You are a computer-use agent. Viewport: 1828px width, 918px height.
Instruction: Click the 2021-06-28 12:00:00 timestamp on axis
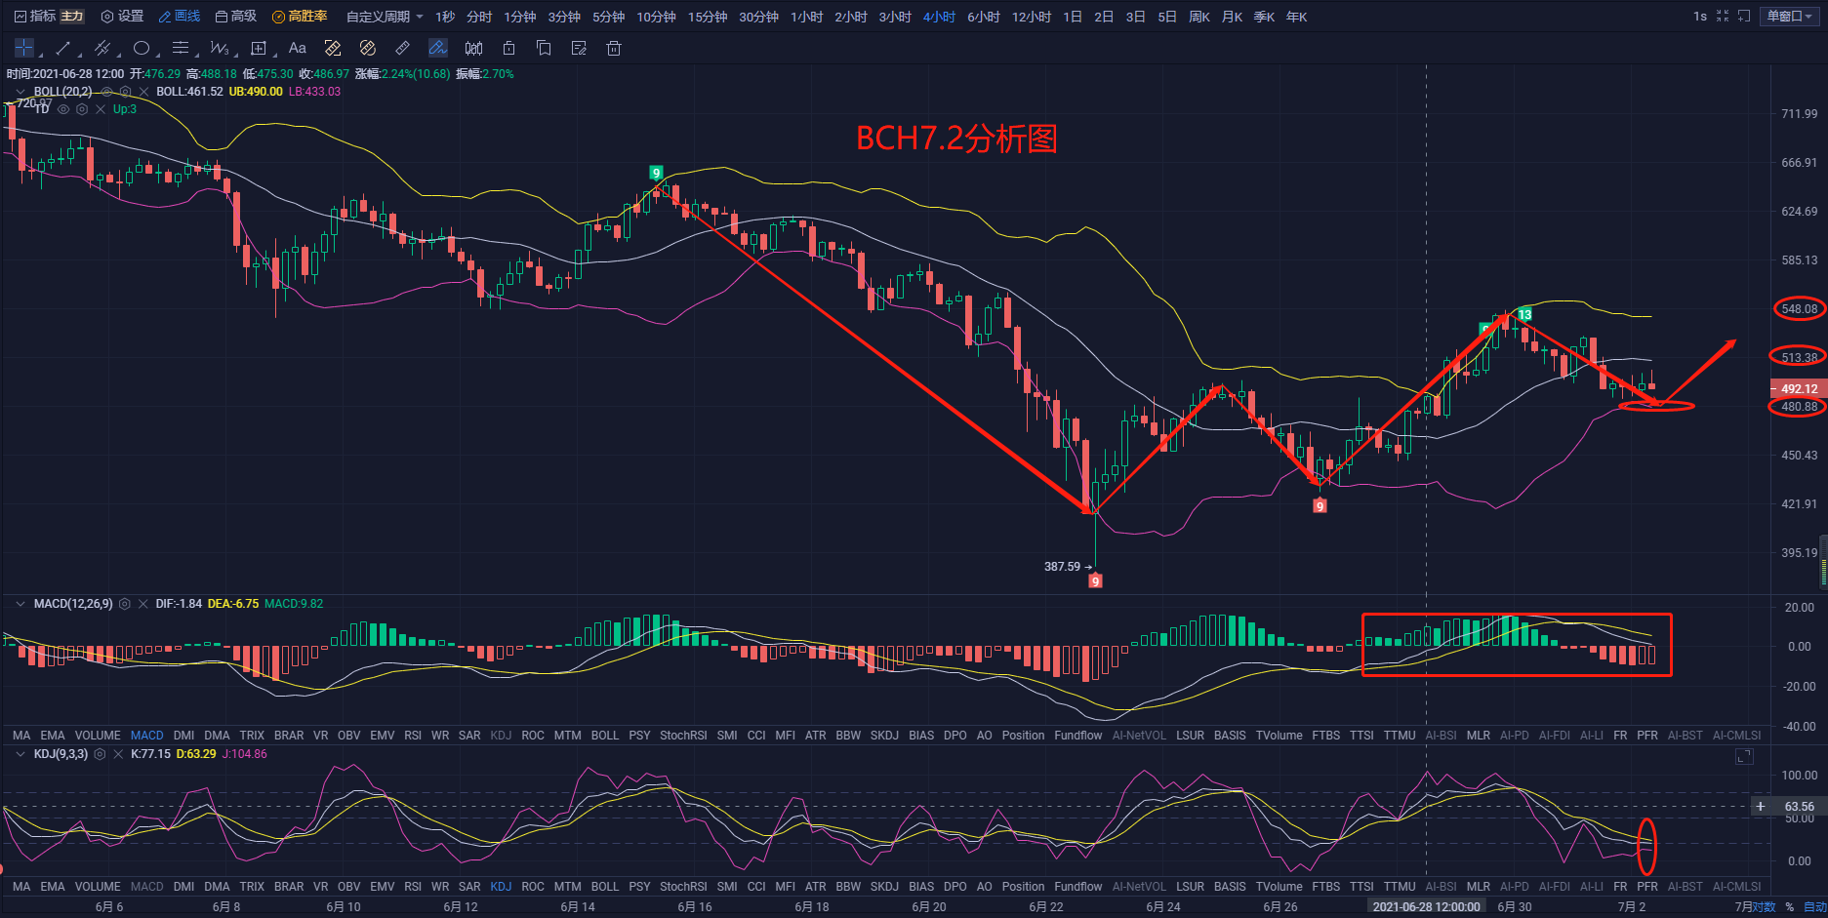tap(1426, 906)
